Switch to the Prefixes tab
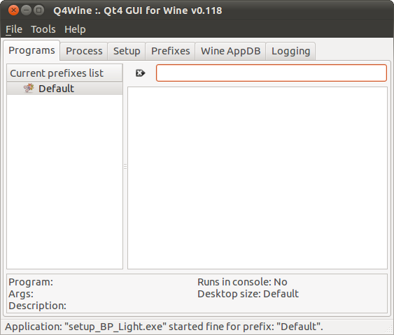Image resolution: width=394 pixels, height=335 pixels. (x=170, y=51)
